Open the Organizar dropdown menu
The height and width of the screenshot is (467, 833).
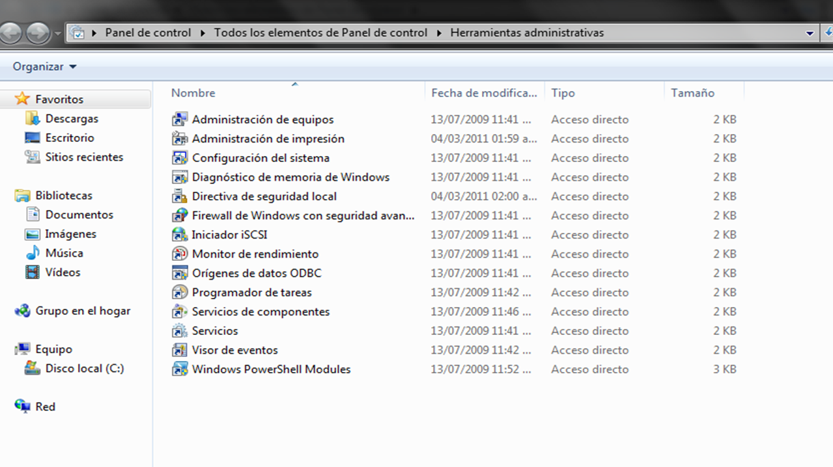[x=44, y=67]
